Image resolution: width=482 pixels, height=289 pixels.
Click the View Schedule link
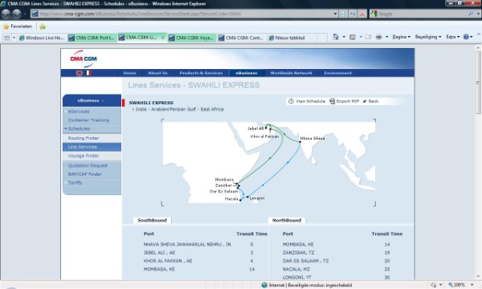pyautogui.click(x=310, y=101)
